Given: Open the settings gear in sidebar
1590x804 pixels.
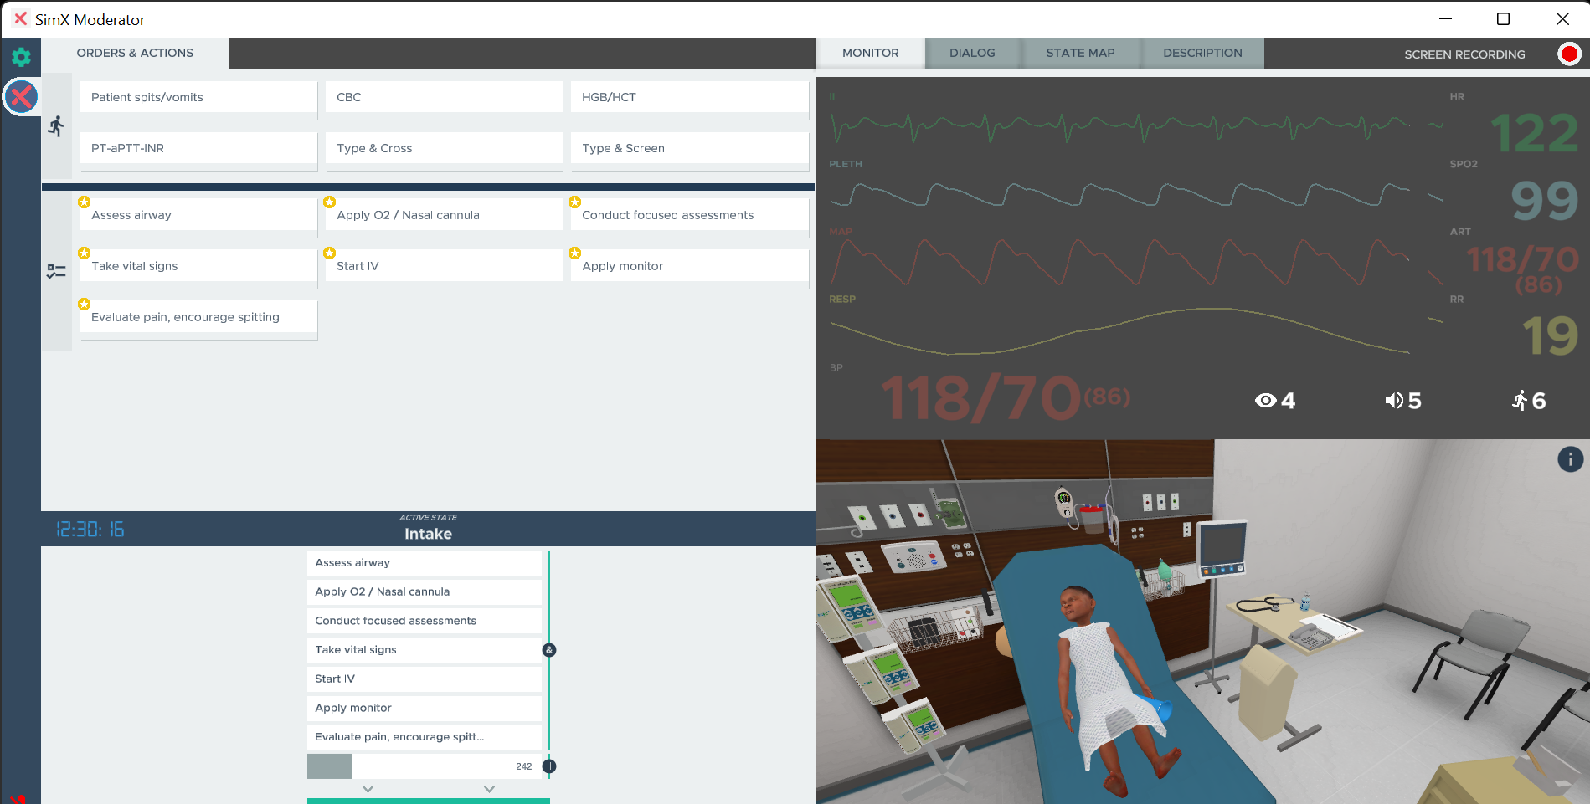Looking at the screenshot, I should pos(21,57).
